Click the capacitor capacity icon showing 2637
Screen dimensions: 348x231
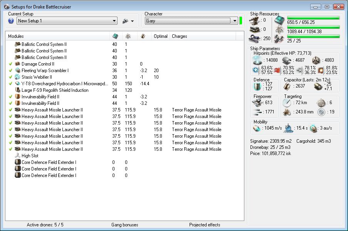pos(287,86)
